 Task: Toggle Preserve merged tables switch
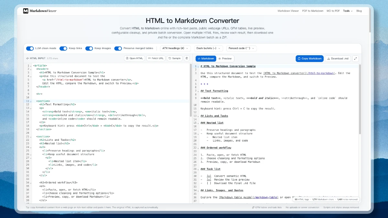coord(118,48)
